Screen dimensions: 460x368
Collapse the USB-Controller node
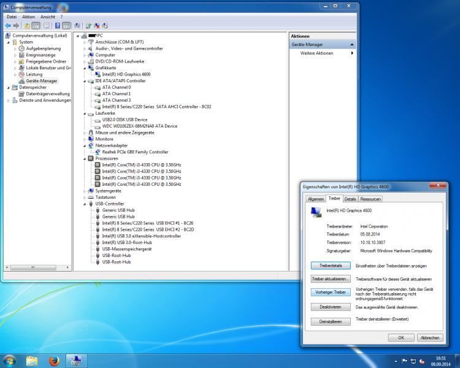point(85,204)
